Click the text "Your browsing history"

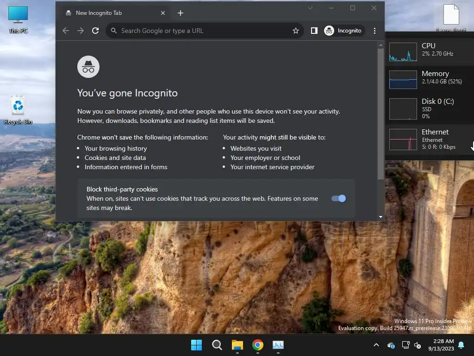tap(116, 148)
